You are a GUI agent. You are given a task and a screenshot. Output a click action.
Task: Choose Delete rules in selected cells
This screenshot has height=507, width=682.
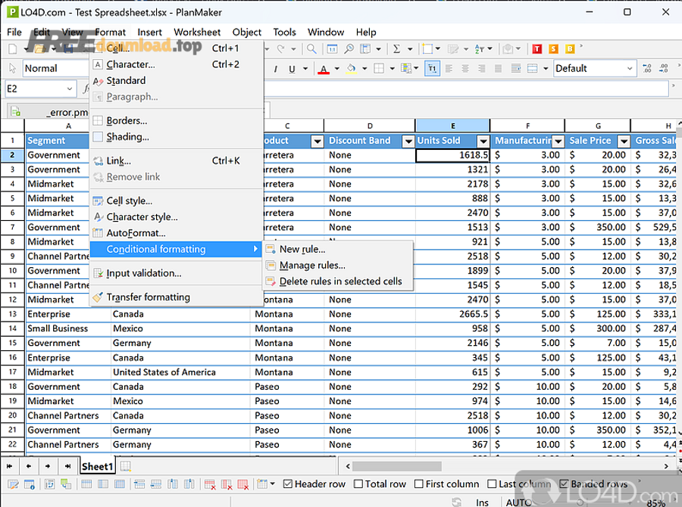(x=338, y=281)
